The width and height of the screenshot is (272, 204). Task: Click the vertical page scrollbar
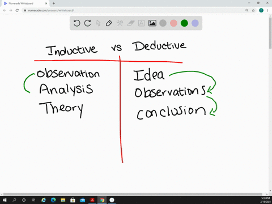pyautogui.click(x=270, y=33)
